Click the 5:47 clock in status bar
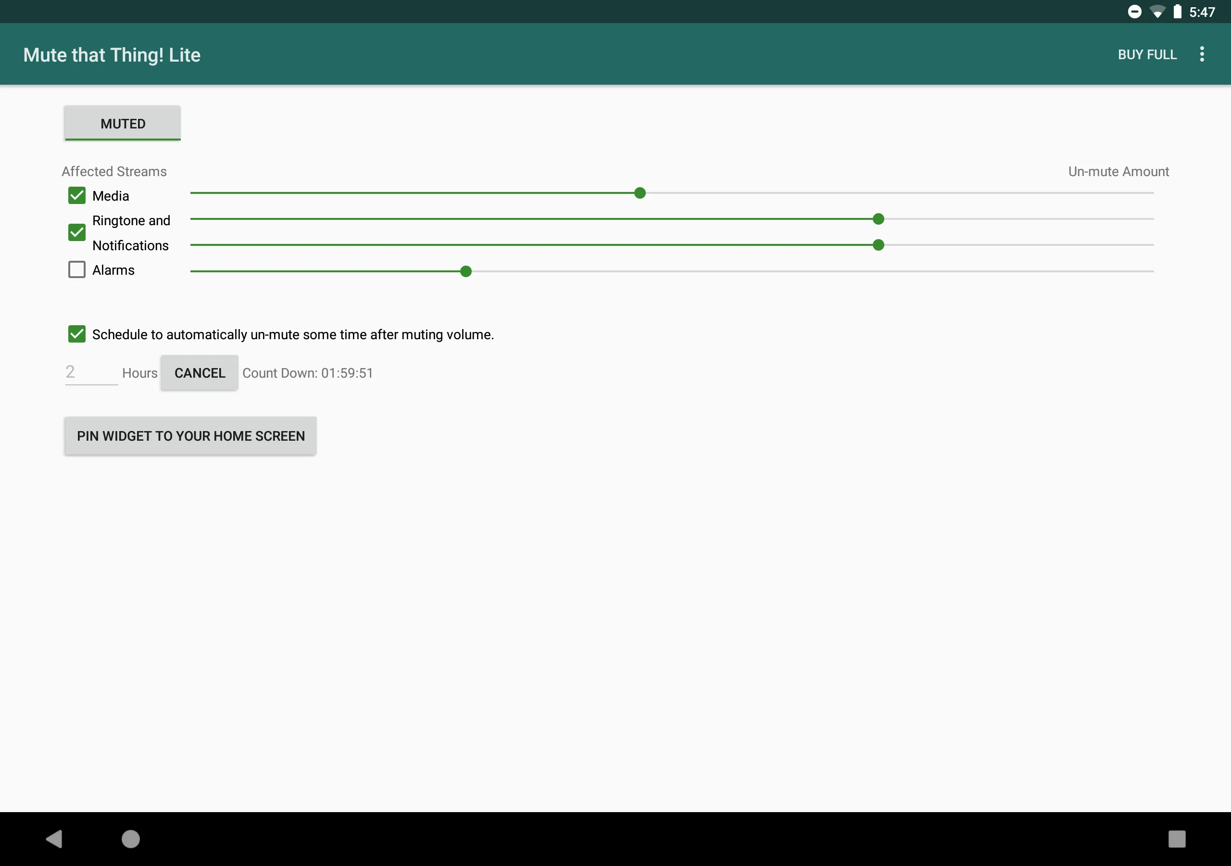Screen dimensions: 1231x866 (1202, 12)
